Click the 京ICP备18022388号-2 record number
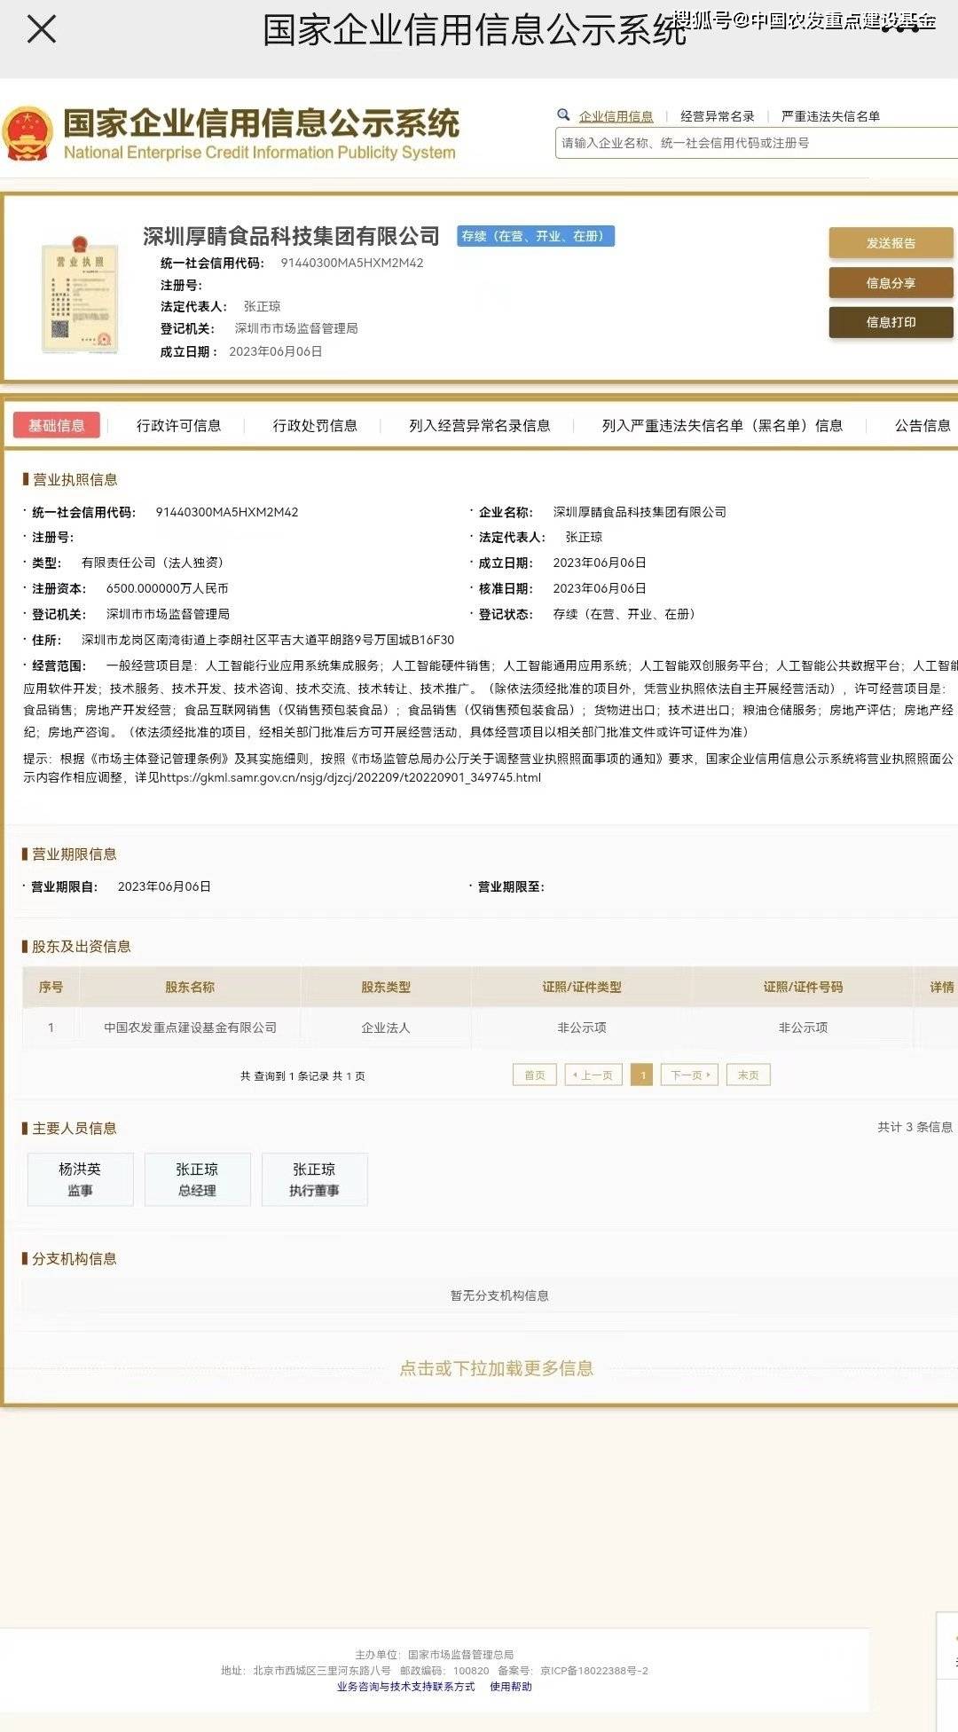 (594, 1671)
